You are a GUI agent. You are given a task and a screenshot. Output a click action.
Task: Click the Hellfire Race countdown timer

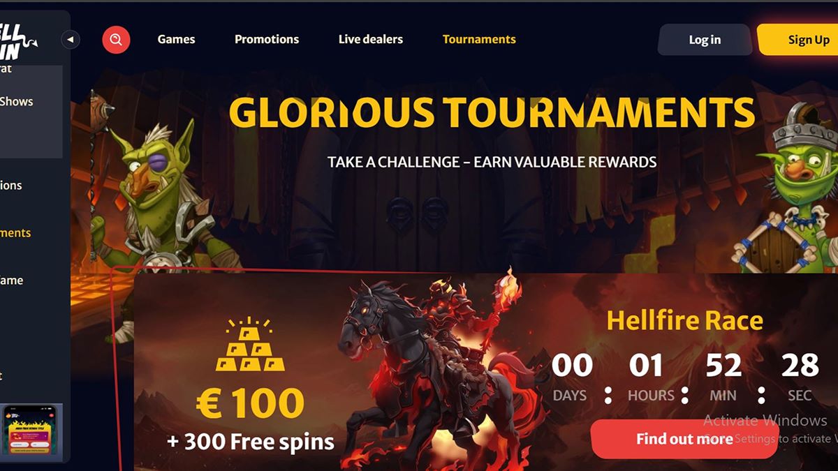point(686,377)
